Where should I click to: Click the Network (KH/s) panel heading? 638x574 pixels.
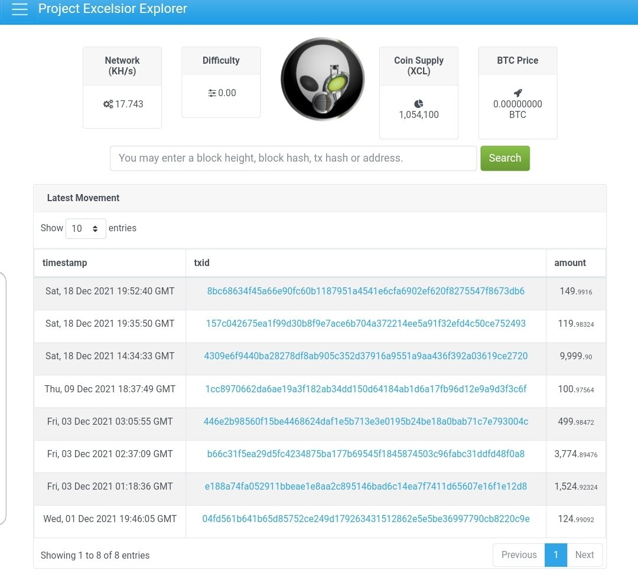pyautogui.click(x=122, y=66)
